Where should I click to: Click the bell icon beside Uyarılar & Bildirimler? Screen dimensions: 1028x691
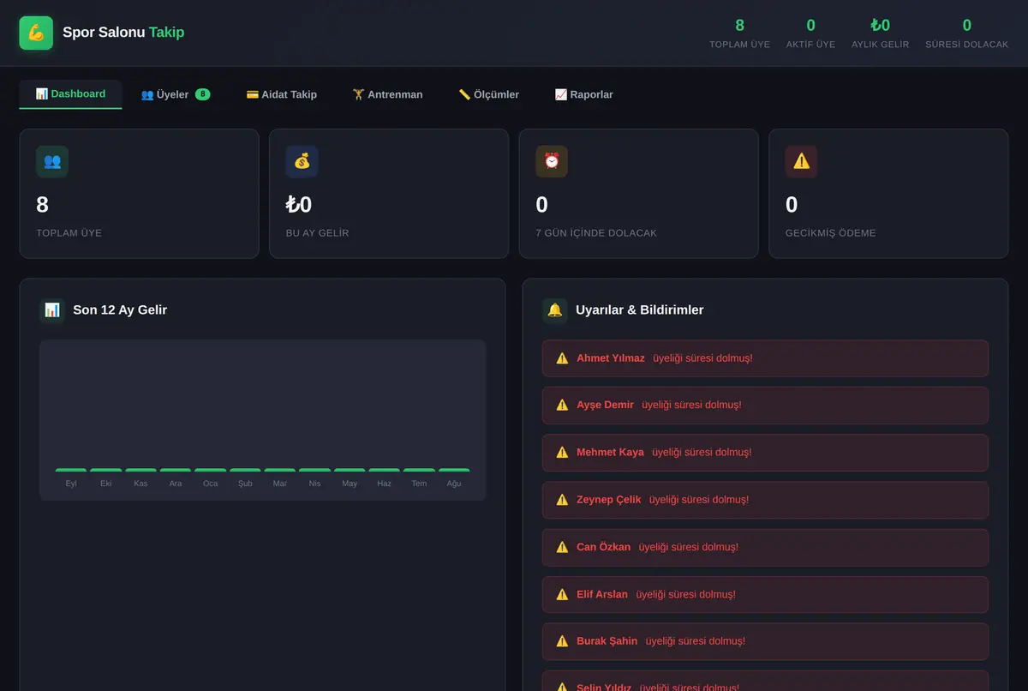[555, 310]
